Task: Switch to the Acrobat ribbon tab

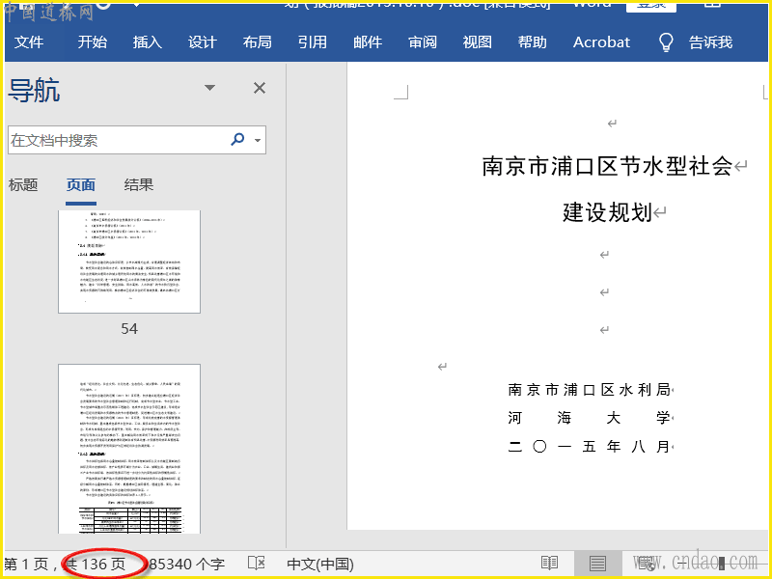Action: point(601,42)
